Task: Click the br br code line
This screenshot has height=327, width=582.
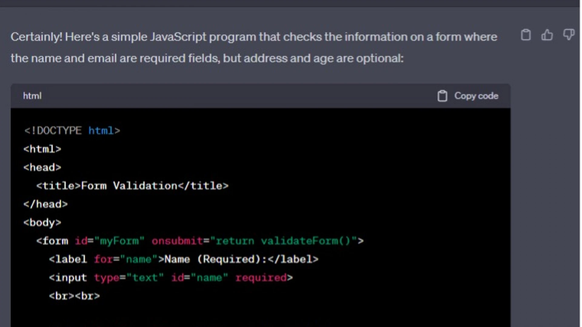Action: tap(75, 296)
